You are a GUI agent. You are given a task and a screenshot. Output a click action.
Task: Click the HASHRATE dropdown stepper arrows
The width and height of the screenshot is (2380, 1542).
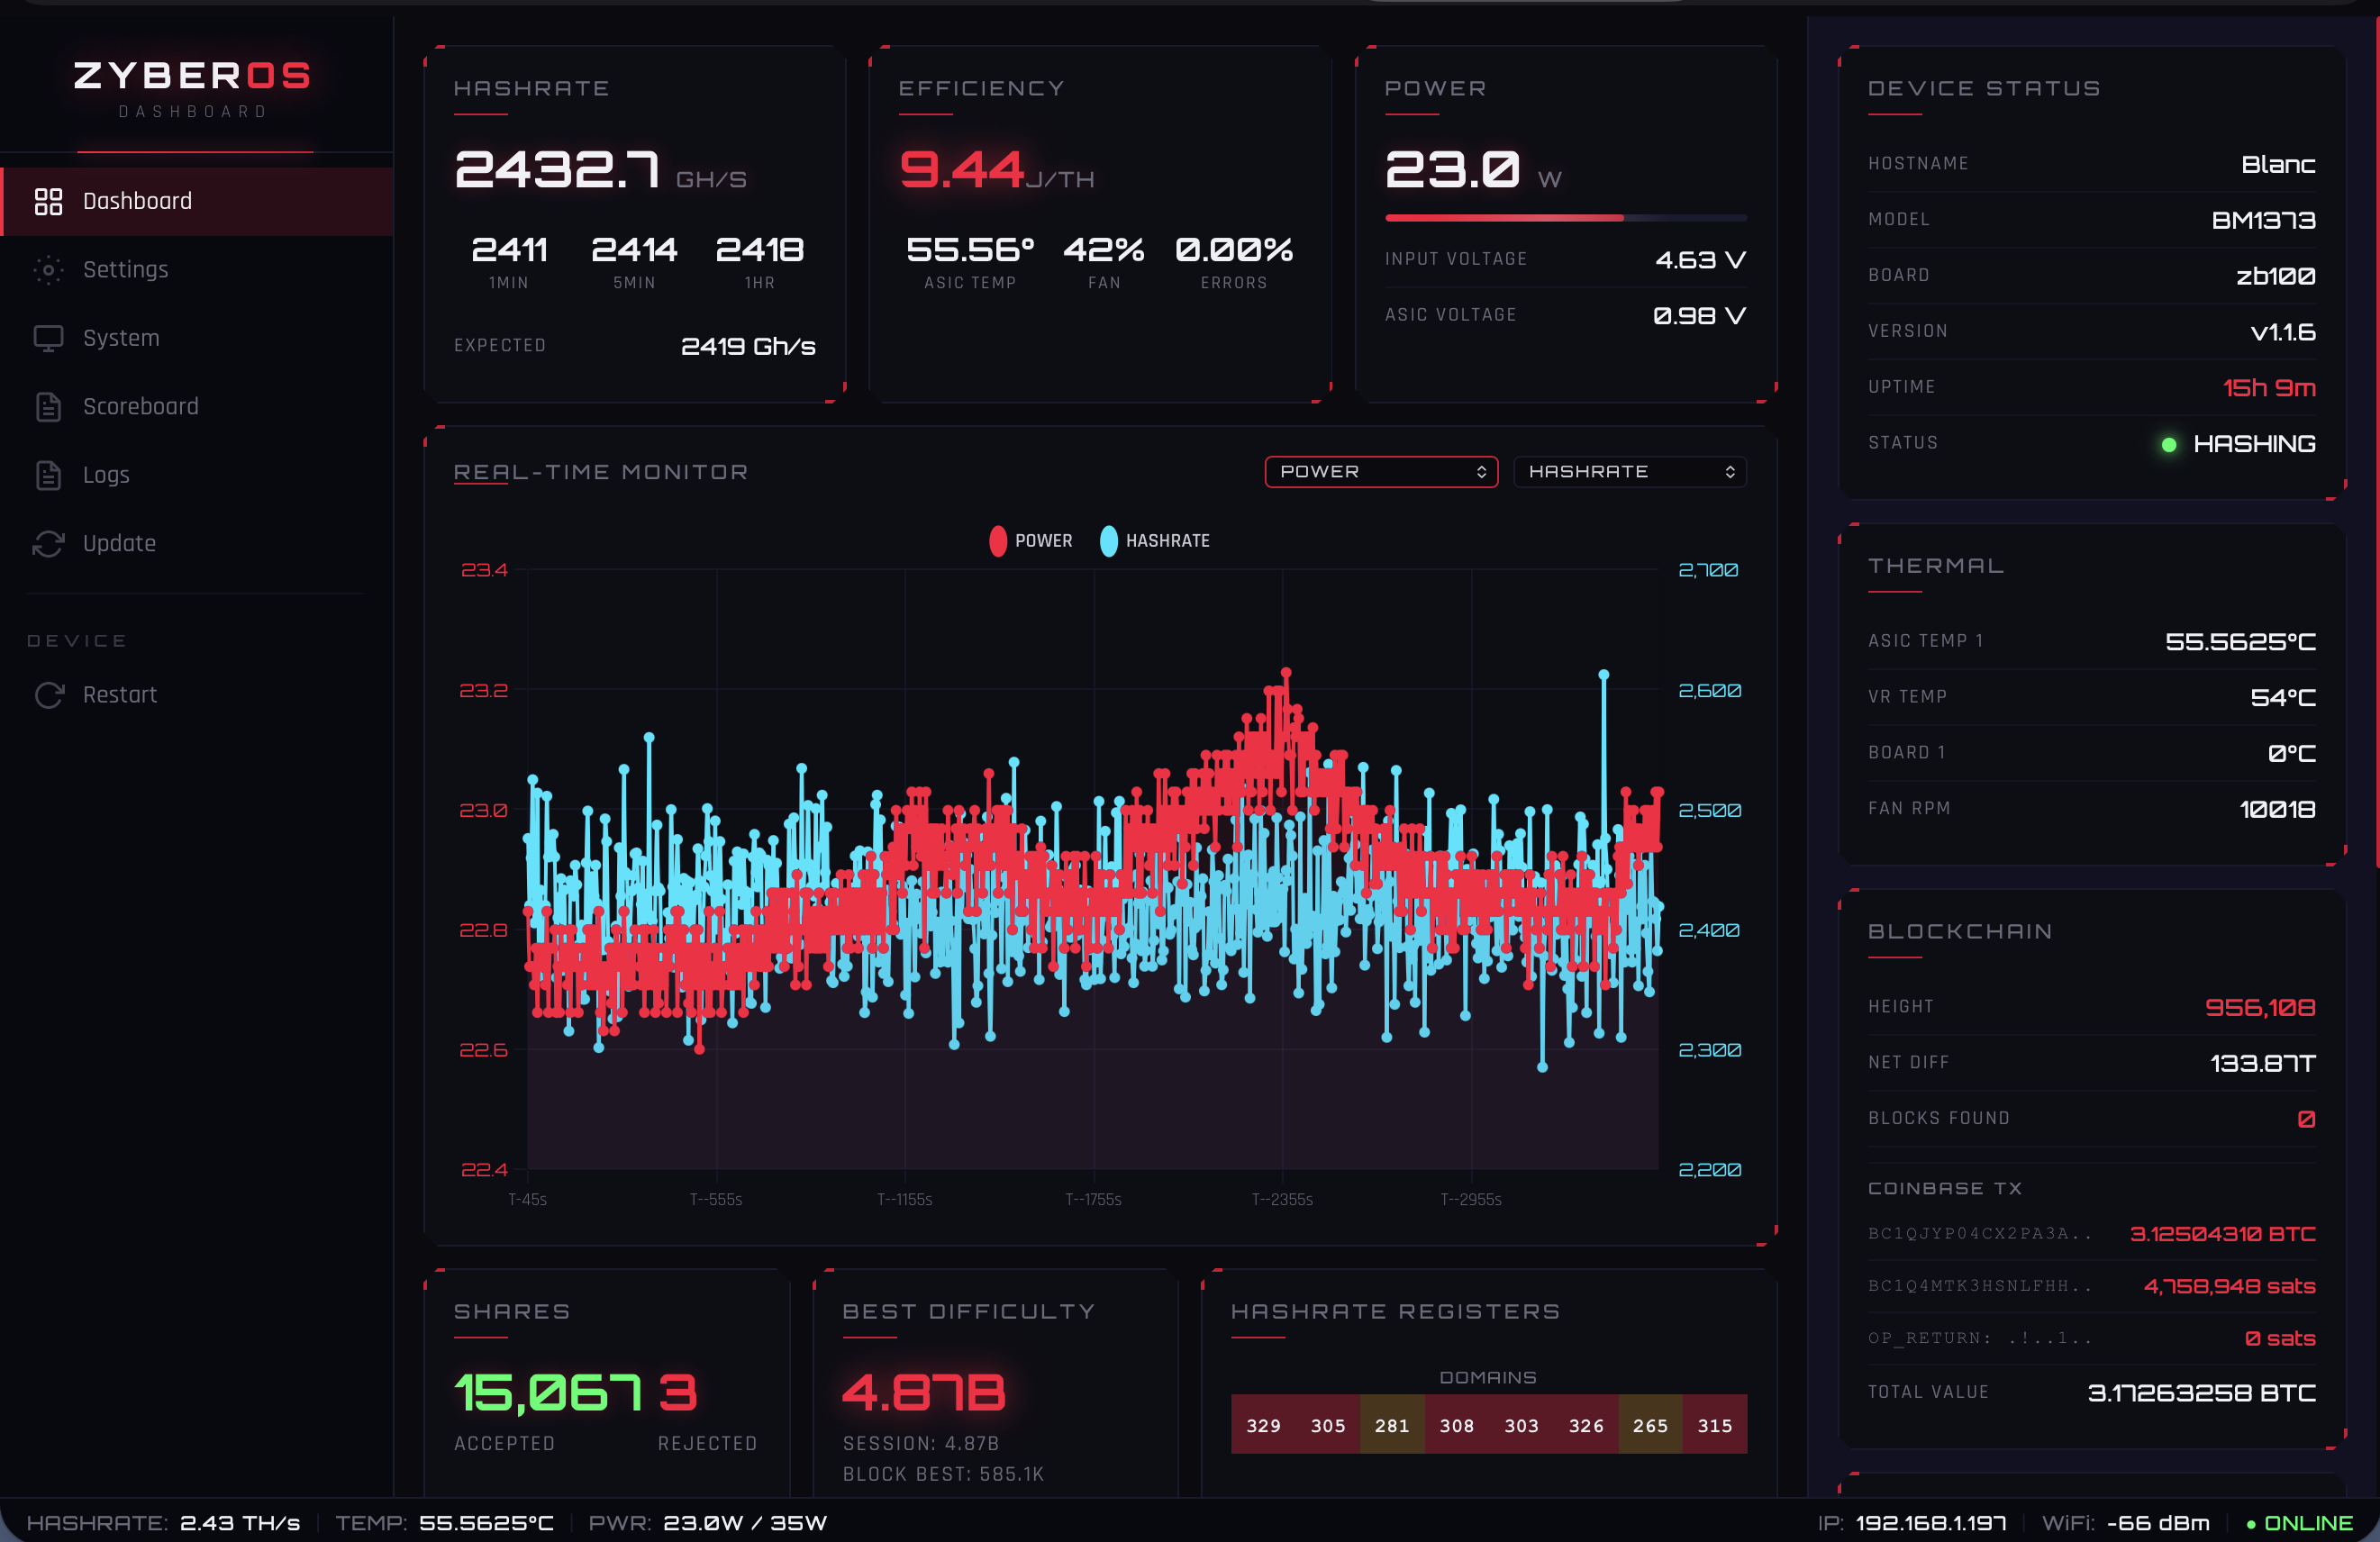click(1730, 472)
